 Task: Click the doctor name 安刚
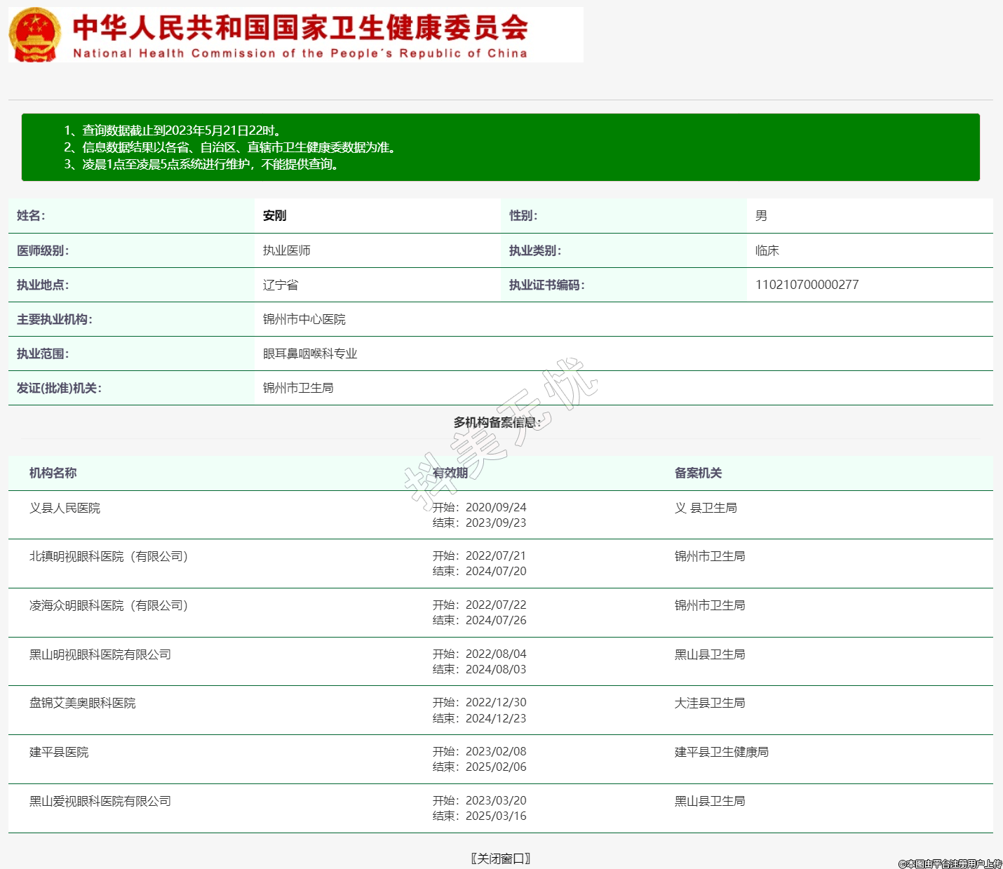click(274, 216)
